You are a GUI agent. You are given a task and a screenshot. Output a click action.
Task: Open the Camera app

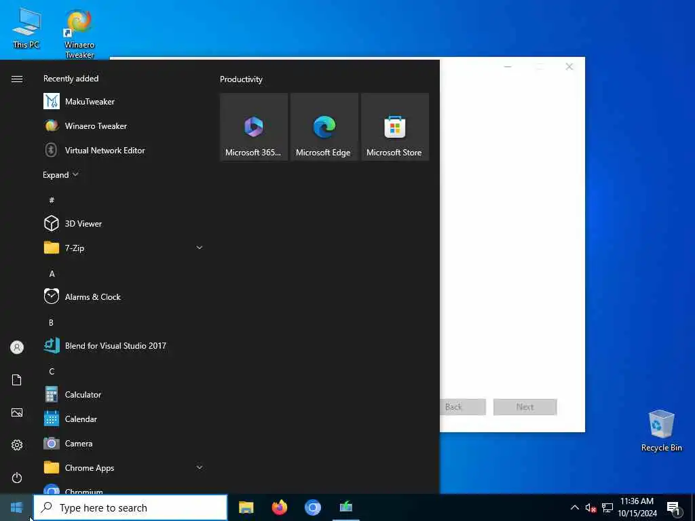click(124, 443)
